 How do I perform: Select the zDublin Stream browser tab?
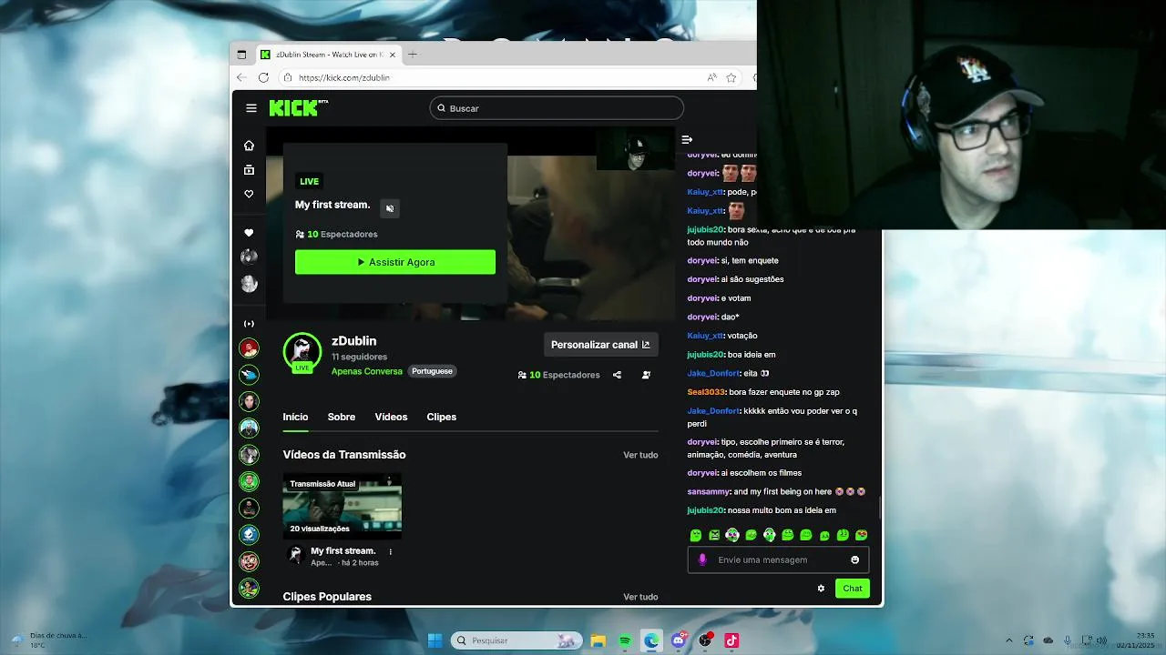(x=329, y=55)
